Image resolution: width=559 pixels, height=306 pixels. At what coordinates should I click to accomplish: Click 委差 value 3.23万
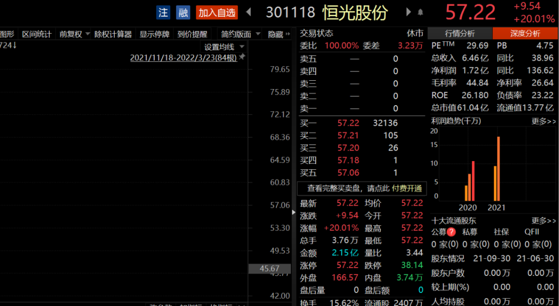(x=410, y=46)
